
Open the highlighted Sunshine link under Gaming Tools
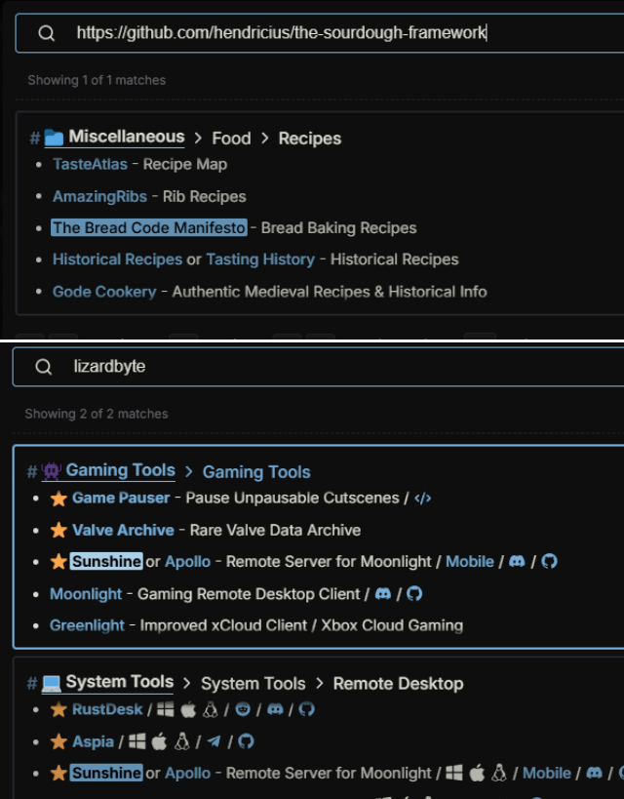point(106,562)
